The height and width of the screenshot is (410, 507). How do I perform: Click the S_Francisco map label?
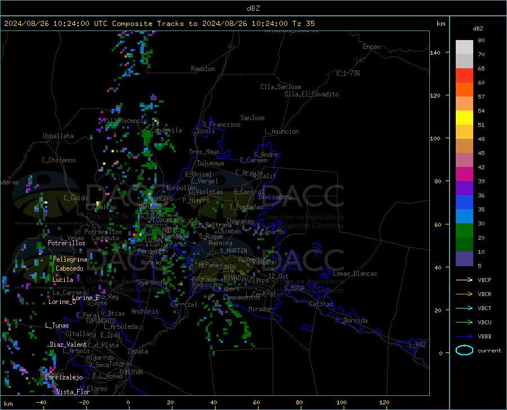[x=221, y=125]
